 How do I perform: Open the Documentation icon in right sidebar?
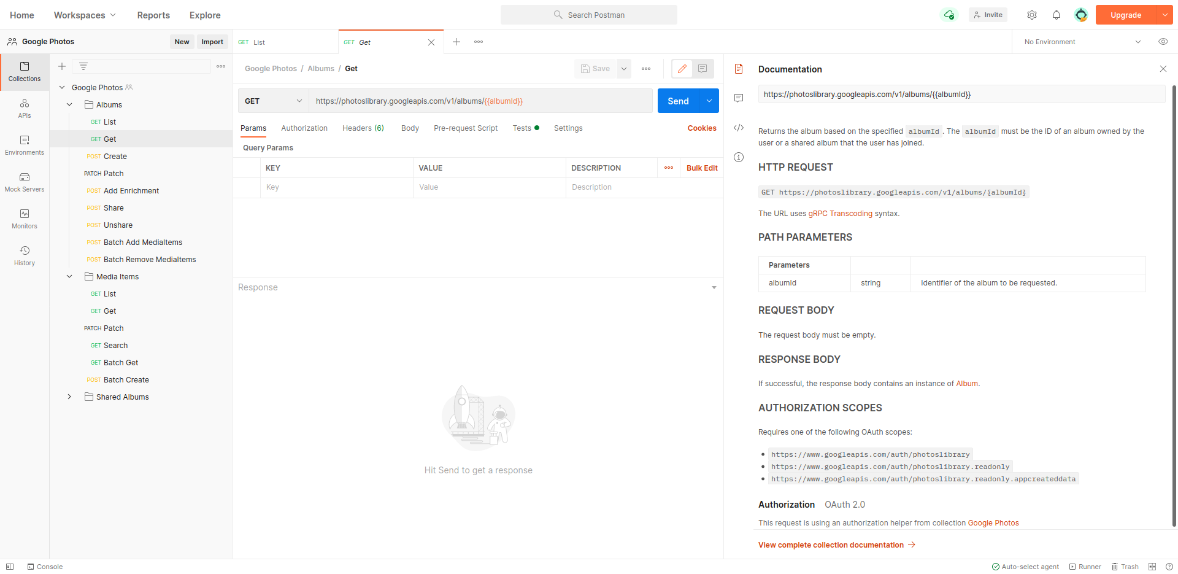click(x=739, y=69)
